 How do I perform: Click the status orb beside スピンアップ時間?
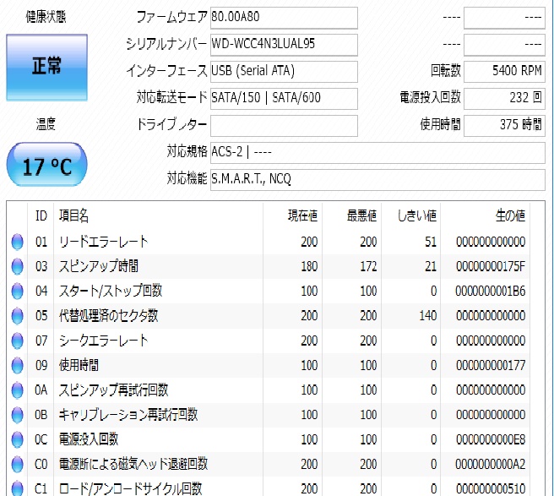click(18, 267)
